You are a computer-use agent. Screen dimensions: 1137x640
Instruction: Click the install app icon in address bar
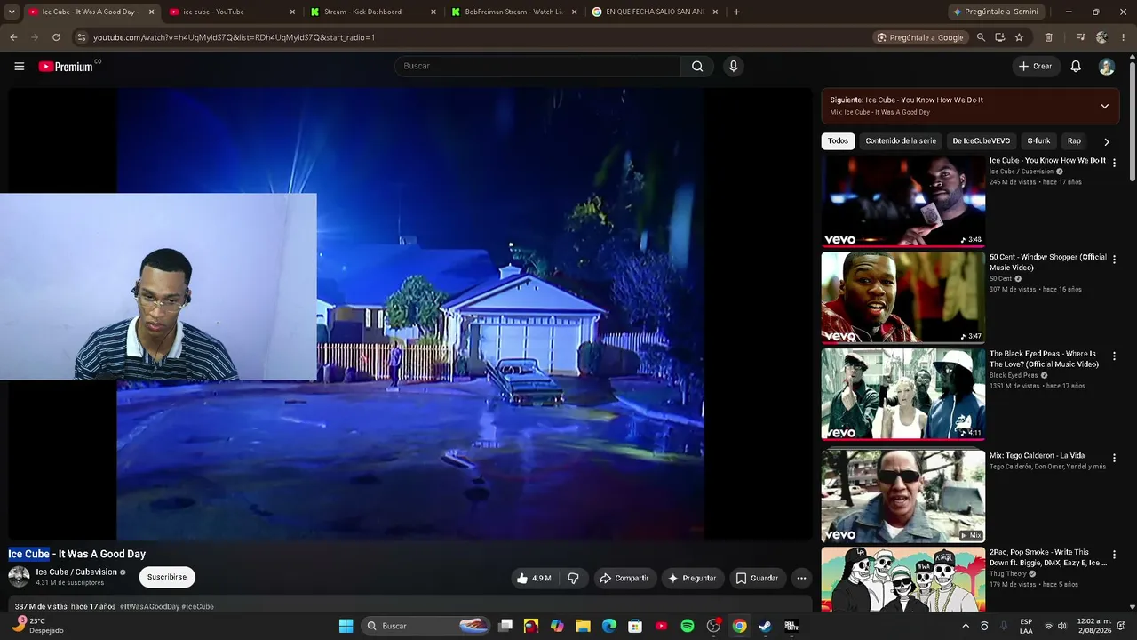point(1000,37)
